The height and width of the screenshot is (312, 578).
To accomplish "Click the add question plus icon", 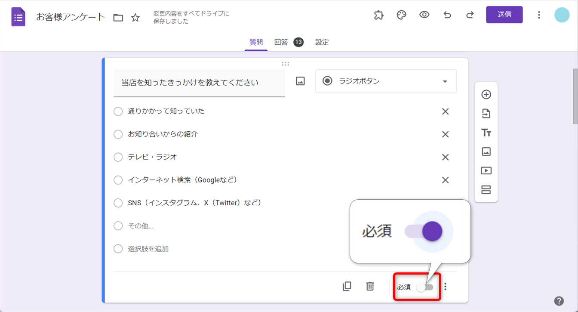I will pyautogui.click(x=486, y=95).
